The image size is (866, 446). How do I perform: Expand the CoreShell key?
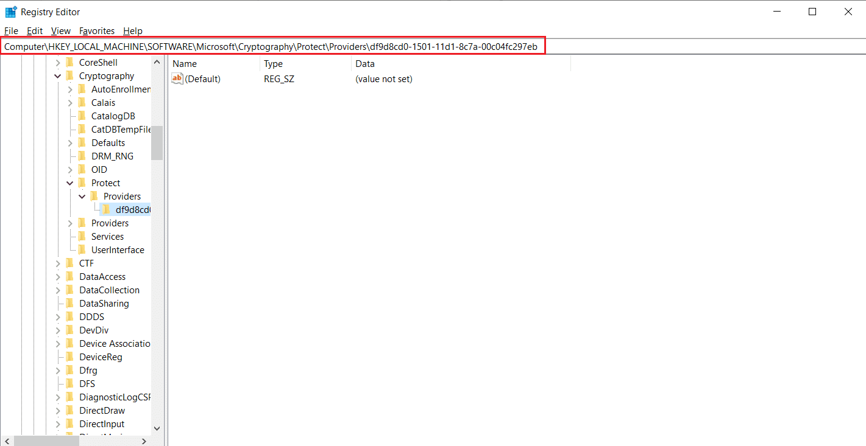[58, 63]
